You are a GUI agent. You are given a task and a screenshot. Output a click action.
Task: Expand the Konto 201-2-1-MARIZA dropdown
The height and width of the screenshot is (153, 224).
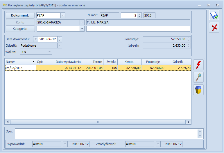point(82,22)
